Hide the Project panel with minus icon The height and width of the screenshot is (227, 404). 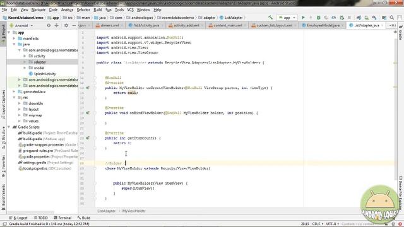coord(74,25)
